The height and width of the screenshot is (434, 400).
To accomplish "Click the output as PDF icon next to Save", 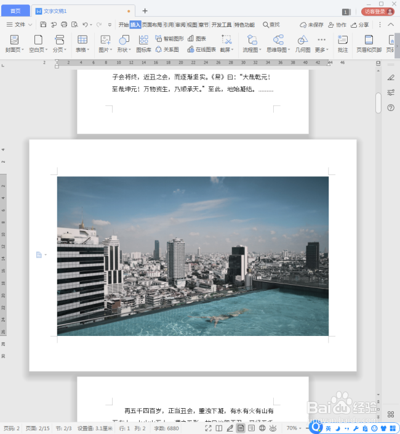I will tap(54, 25).
